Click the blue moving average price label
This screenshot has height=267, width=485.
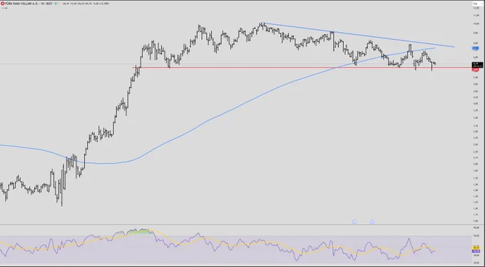coord(476,48)
